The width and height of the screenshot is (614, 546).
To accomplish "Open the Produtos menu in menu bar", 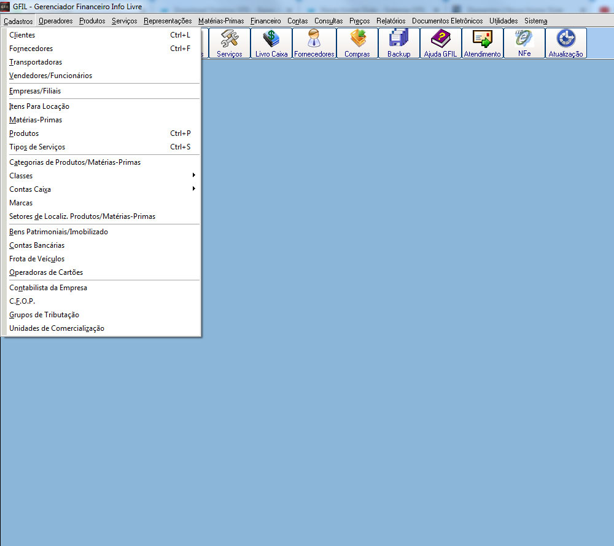I will 92,21.
